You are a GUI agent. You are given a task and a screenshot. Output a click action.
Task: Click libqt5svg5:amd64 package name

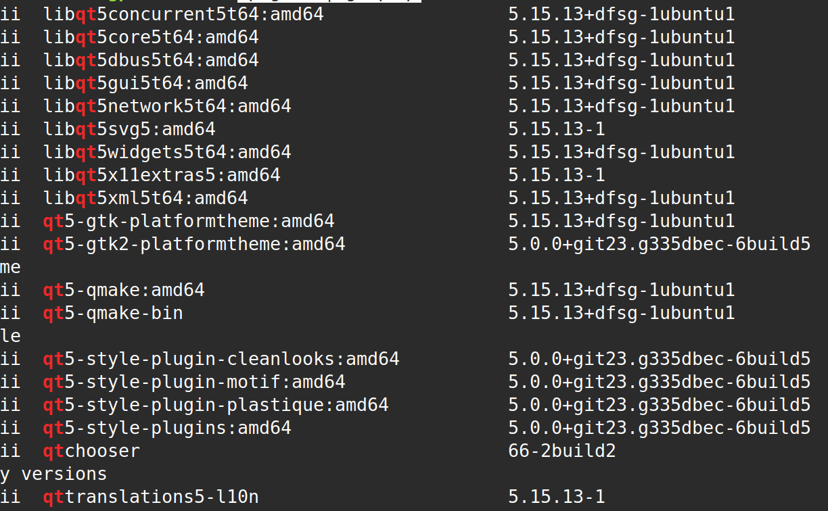pyautogui.click(x=129, y=129)
